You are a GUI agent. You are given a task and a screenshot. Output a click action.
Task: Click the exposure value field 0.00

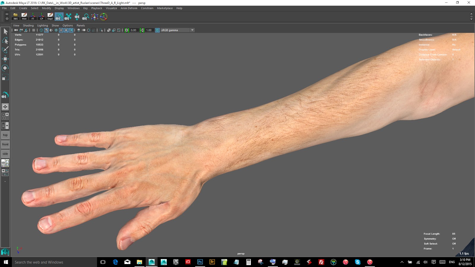pos(134,30)
